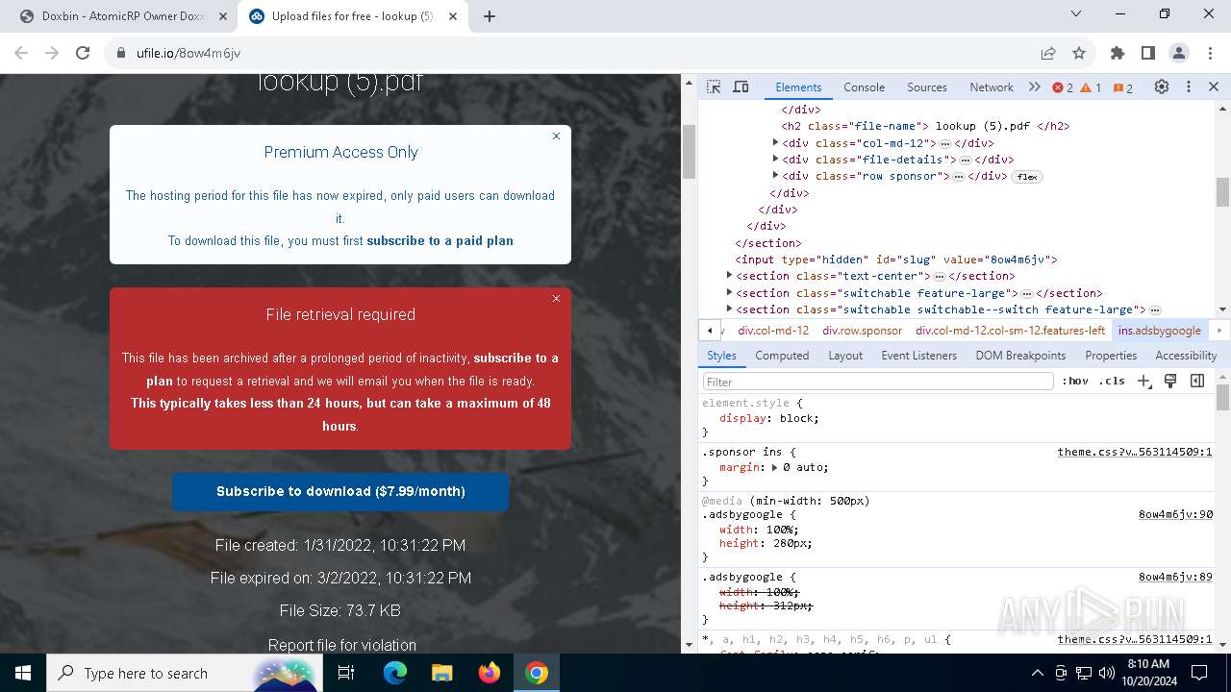1231x692 pixels.
Task: Click the orange issues count badge
Action: pyautogui.click(x=1123, y=87)
